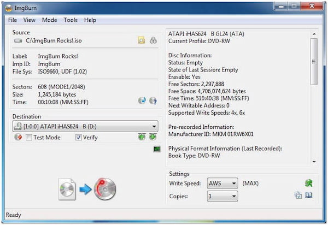The width and height of the screenshot is (328, 225).
Task: Click the green running figure icon in Settings
Action: [309, 183]
